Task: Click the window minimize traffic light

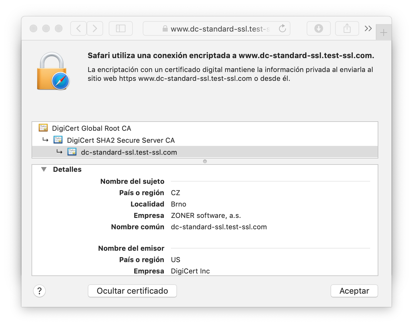Action: click(46, 28)
